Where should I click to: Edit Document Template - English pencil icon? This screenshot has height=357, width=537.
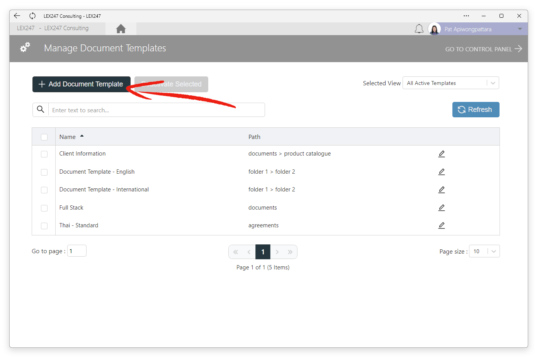(442, 172)
